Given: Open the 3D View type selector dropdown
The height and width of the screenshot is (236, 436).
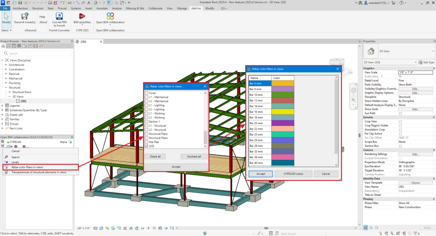Looking at the screenshot, I should [x=433, y=51].
